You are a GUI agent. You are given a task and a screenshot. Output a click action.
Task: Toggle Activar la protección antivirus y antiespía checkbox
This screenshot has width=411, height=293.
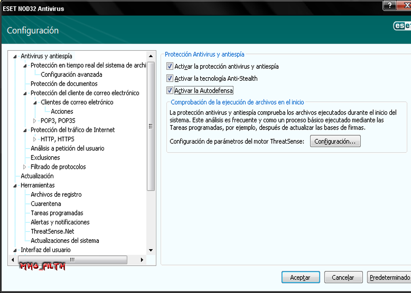(170, 66)
